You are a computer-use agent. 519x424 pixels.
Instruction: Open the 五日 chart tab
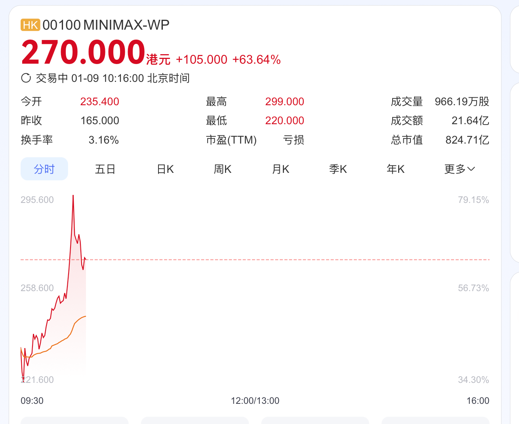pyautogui.click(x=105, y=169)
